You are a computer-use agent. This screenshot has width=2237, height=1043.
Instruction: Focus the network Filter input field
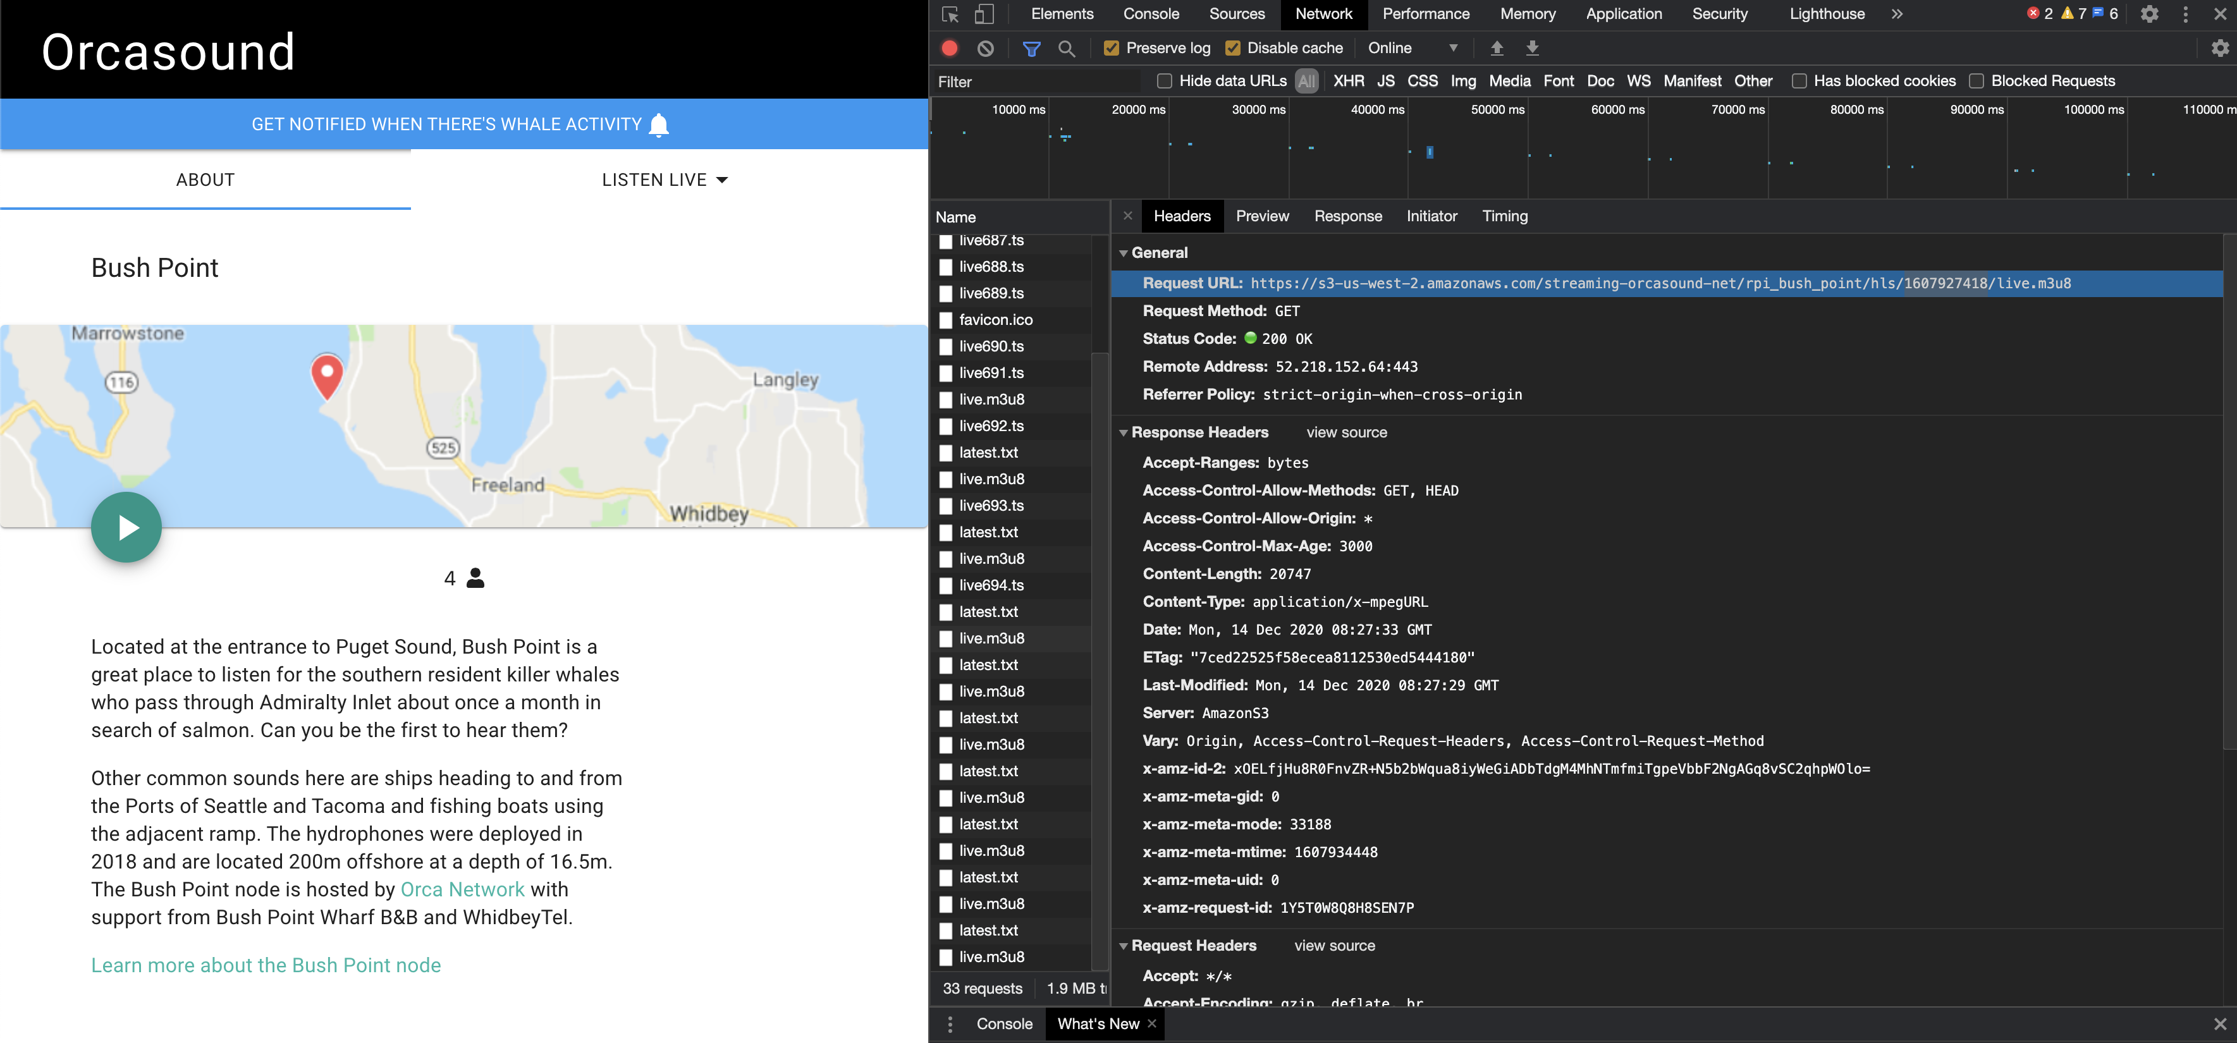coord(1038,82)
